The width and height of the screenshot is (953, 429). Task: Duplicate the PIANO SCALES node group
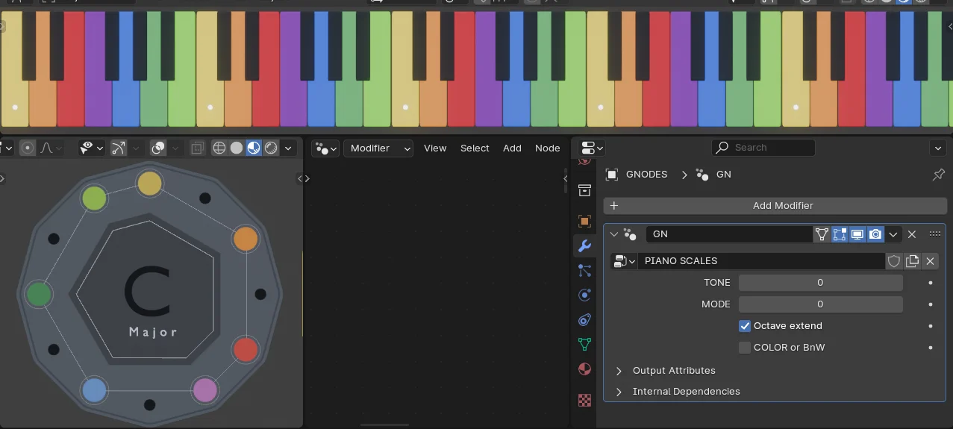pos(912,261)
